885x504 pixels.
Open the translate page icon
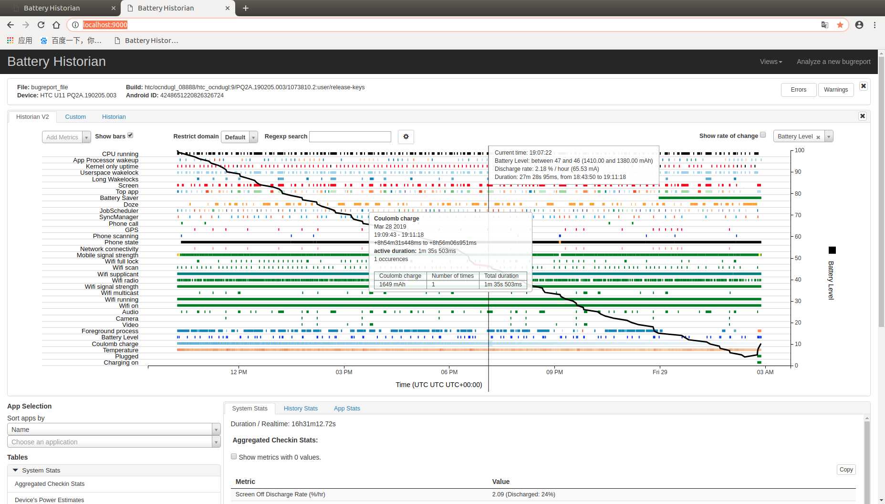click(x=825, y=25)
